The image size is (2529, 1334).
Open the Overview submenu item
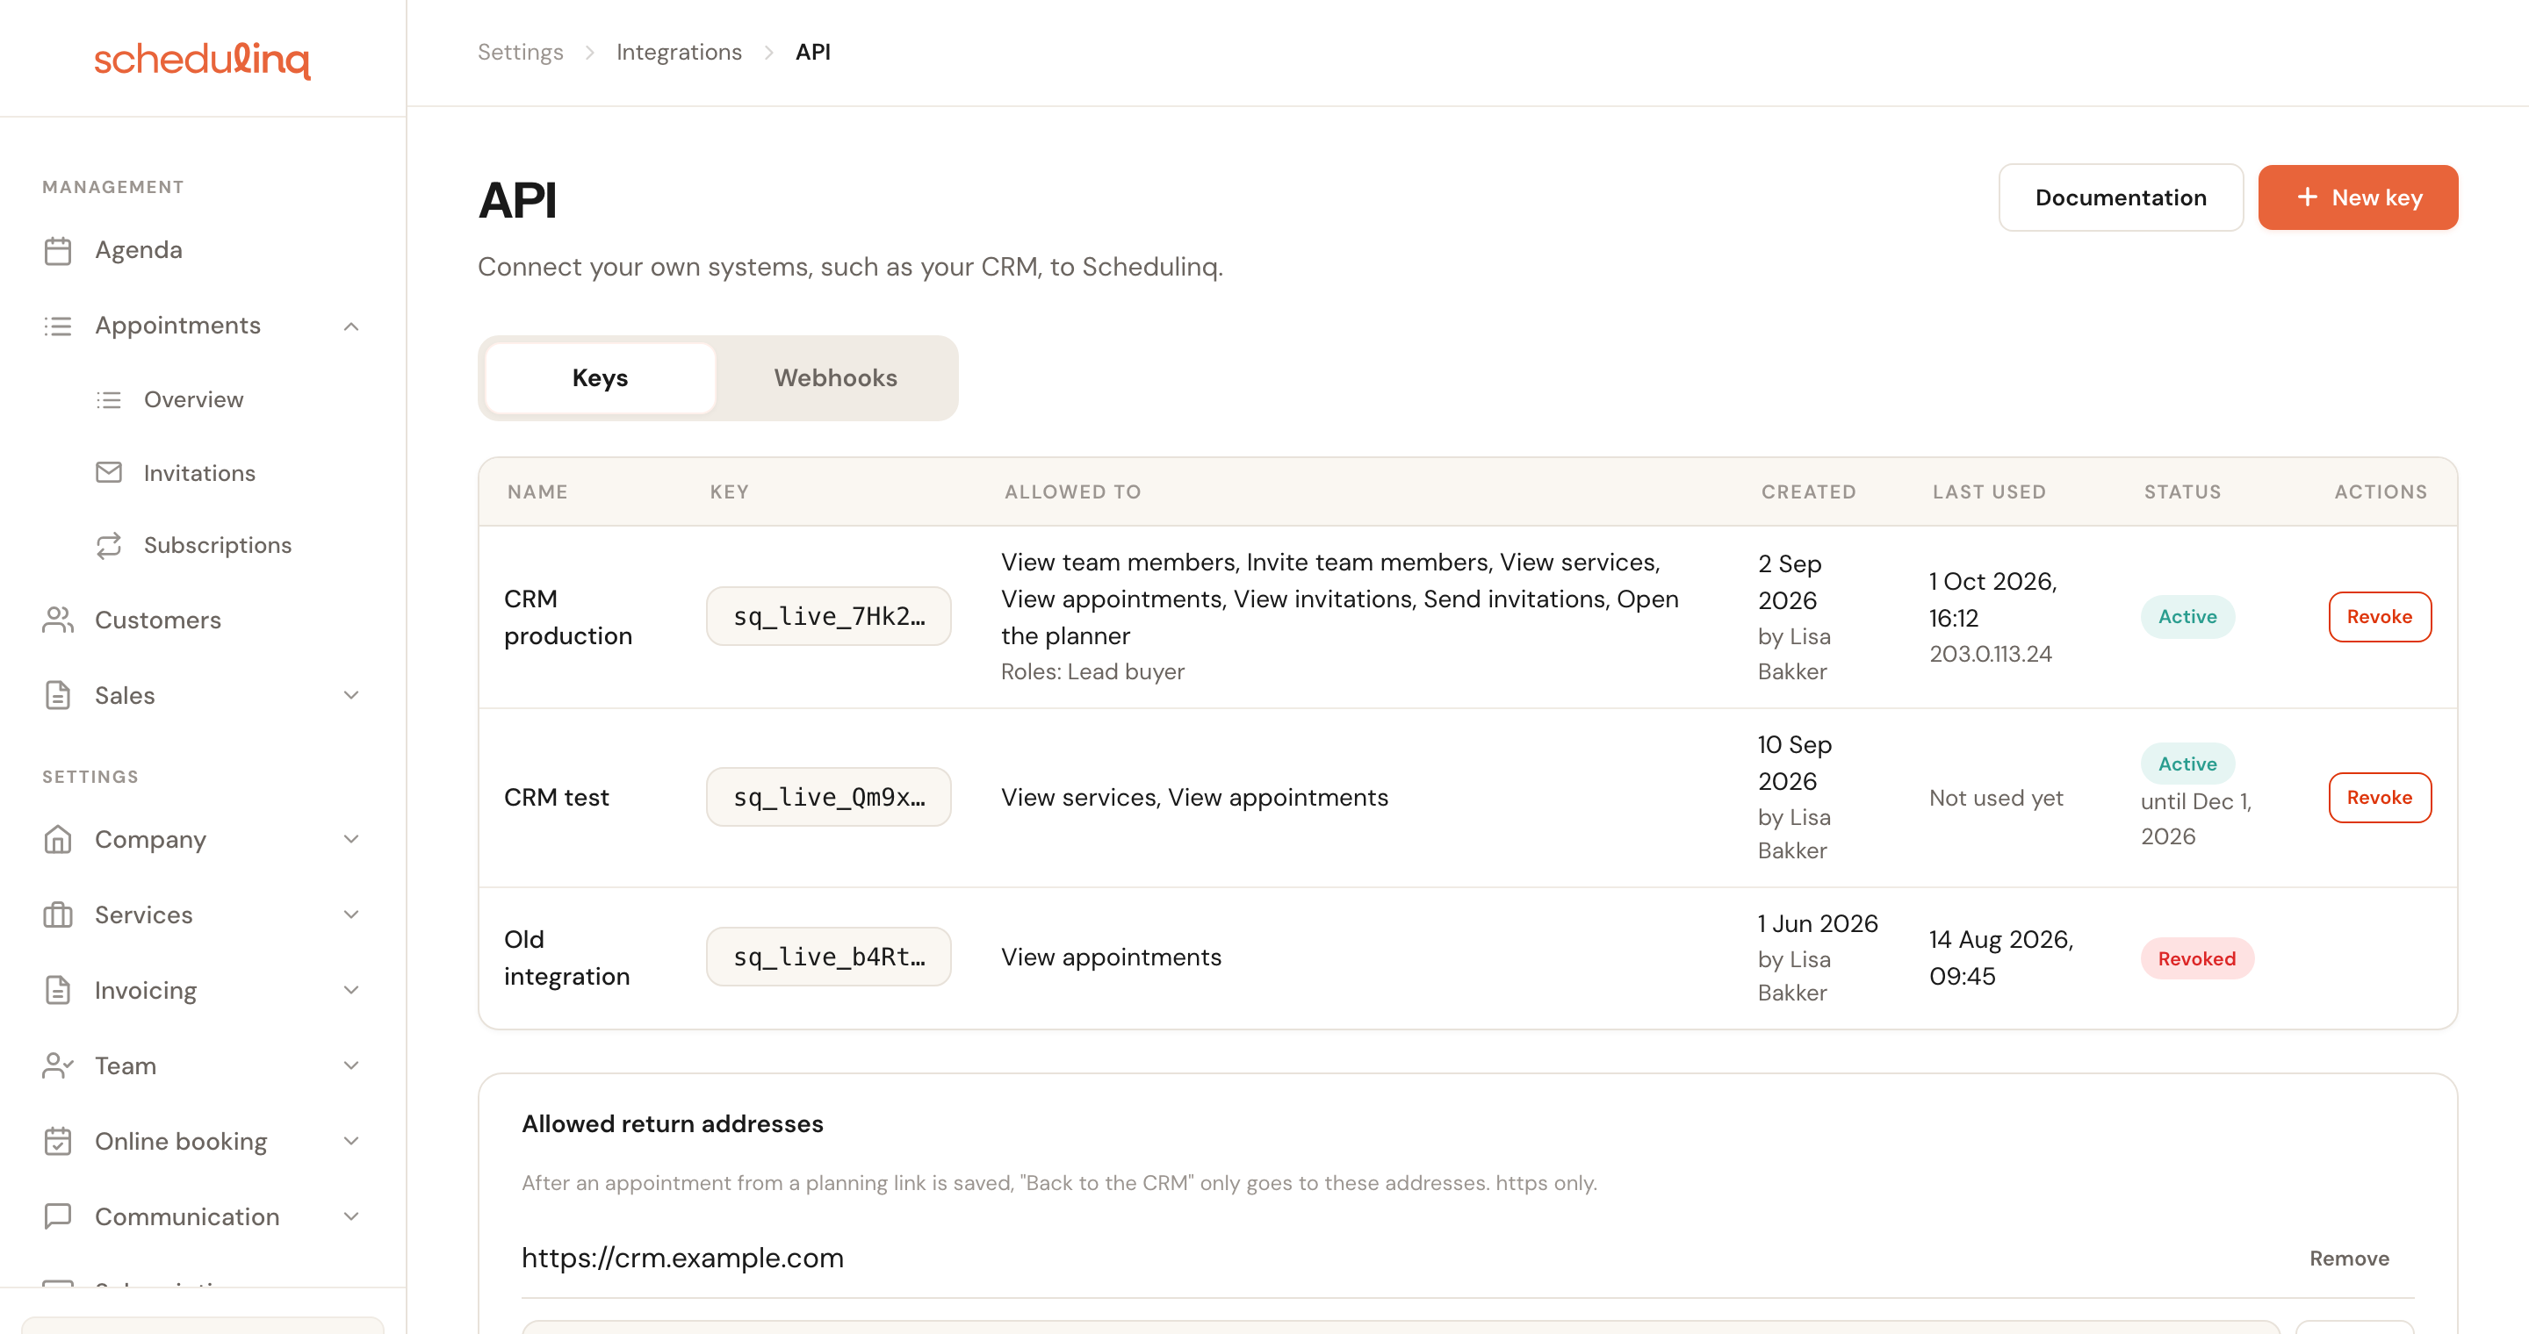coord(193,400)
